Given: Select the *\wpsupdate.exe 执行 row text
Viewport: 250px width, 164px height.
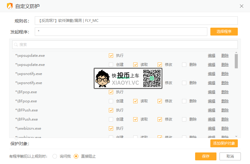Looking at the screenshot, I should pyautogui.click(x=30, y=56).
